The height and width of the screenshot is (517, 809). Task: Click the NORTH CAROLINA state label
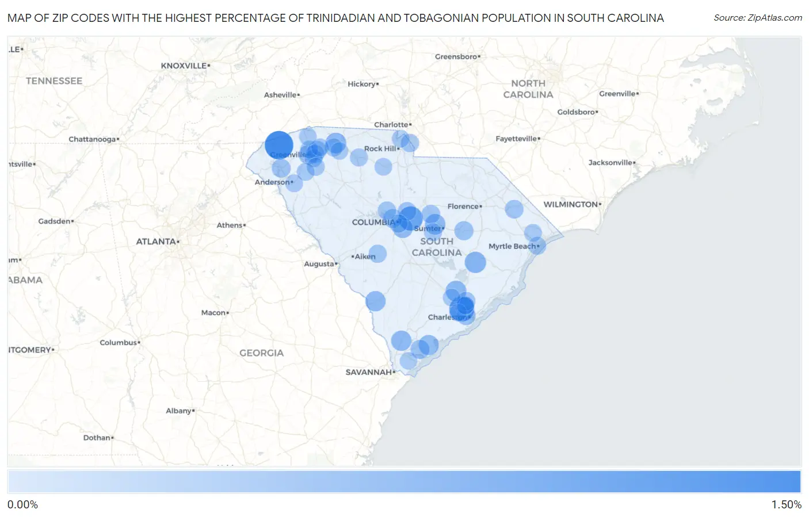528,89
